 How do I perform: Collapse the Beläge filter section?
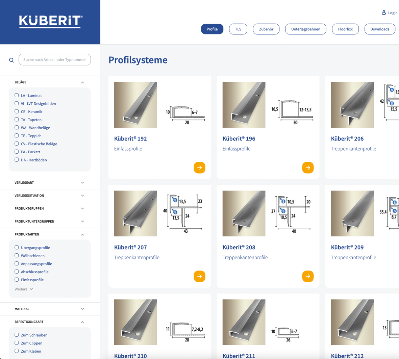tap(82, 82)
